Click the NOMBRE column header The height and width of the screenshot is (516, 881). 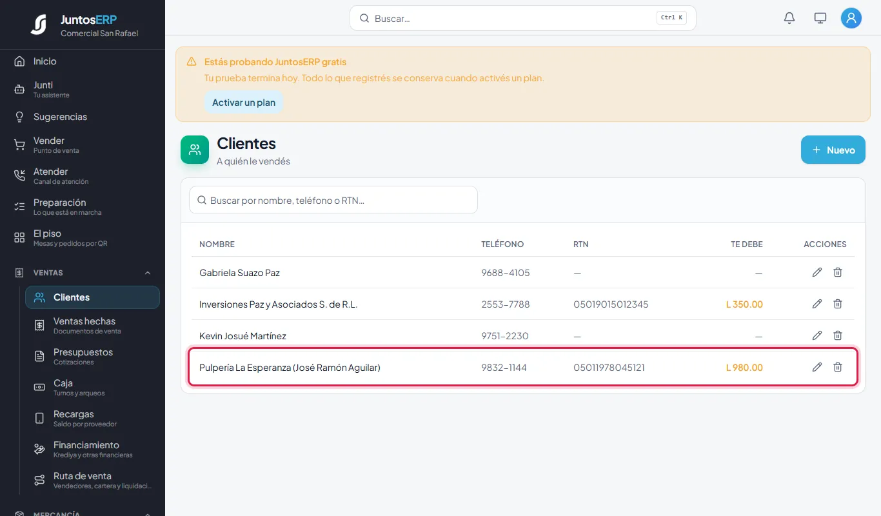click(x=217, y=244)
